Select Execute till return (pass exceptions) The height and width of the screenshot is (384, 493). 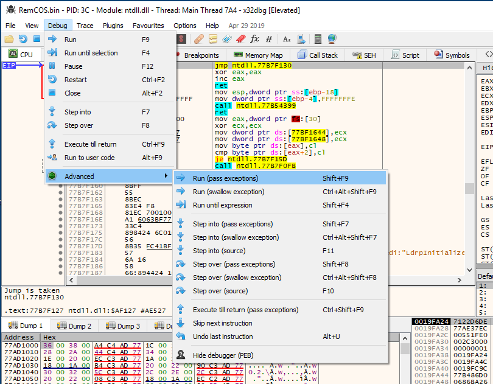click(x=280, y=310)
